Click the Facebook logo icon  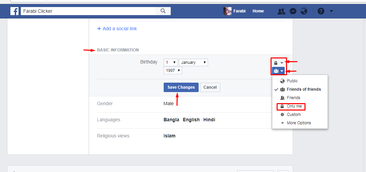[14, 11]
